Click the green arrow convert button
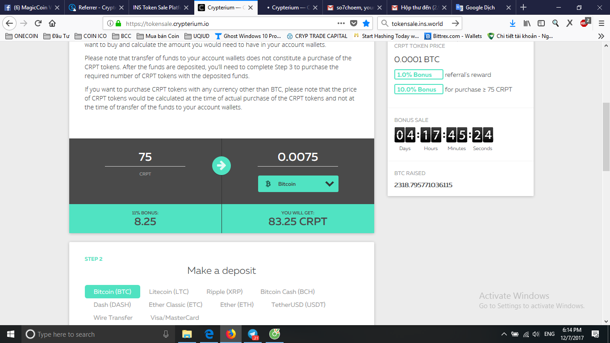The width and height of the screenshot is (610, 343). point(221,166)
